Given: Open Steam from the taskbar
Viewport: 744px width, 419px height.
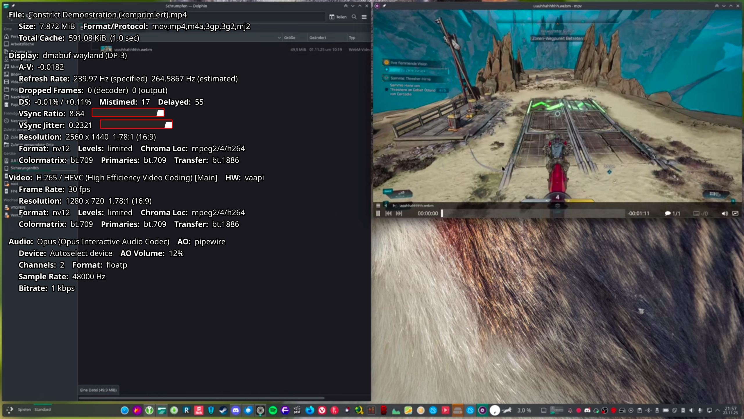Looking at the screenshot, I should [x=223, y=410].
